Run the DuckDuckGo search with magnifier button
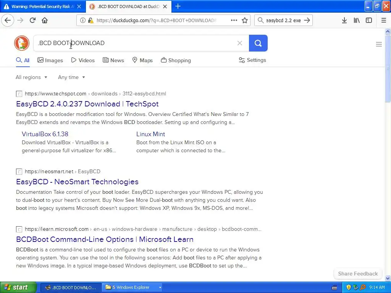The image size is (391, 293). click(x=258, y=43)
